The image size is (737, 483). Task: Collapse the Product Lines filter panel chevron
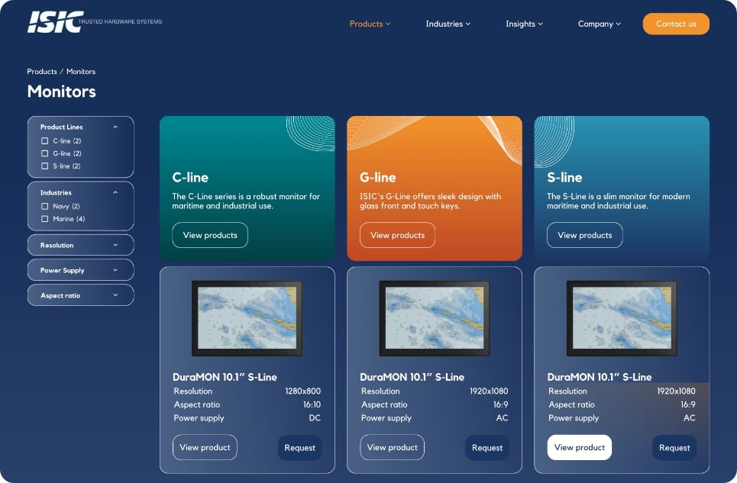[115, 127]
